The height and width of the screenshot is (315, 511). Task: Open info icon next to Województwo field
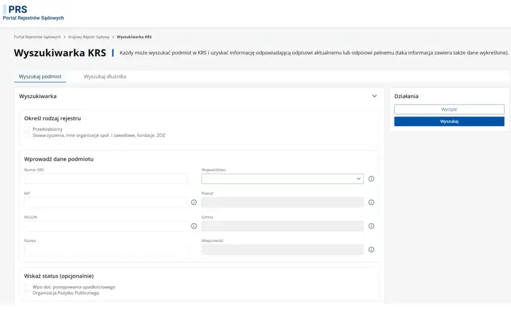tap(371, 179)
